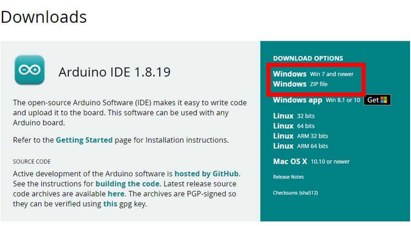Click the Arduino IDE 1.8.19 heading

[x=114, y=72]
